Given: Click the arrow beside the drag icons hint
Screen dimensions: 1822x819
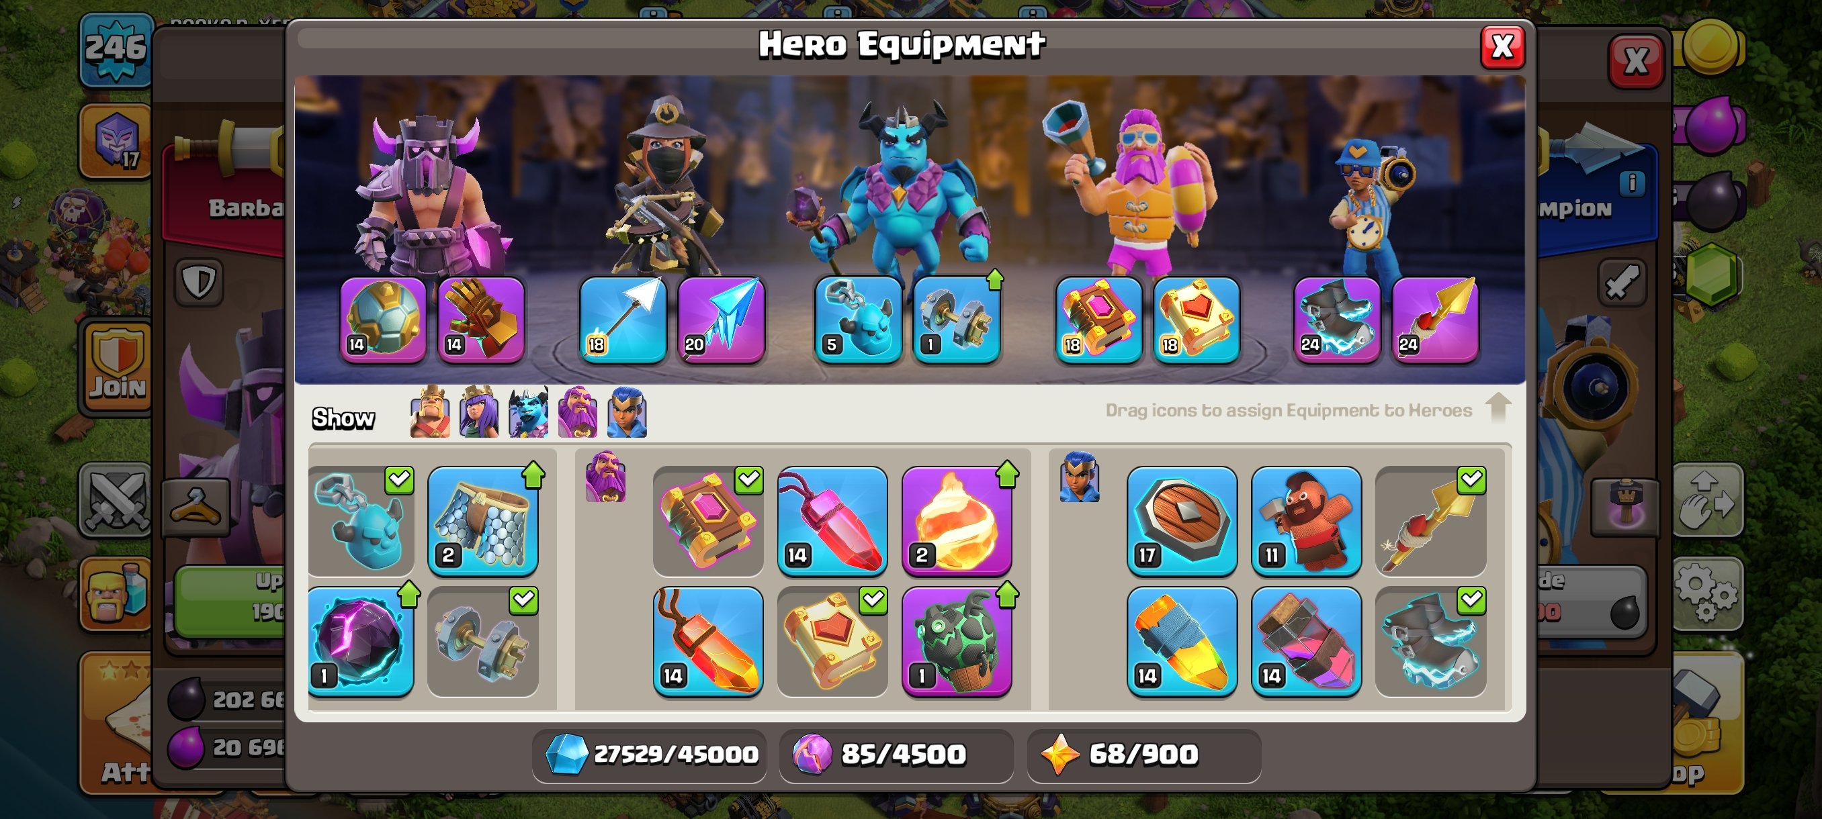Looking at the screenshot, I should (1498, 407).
